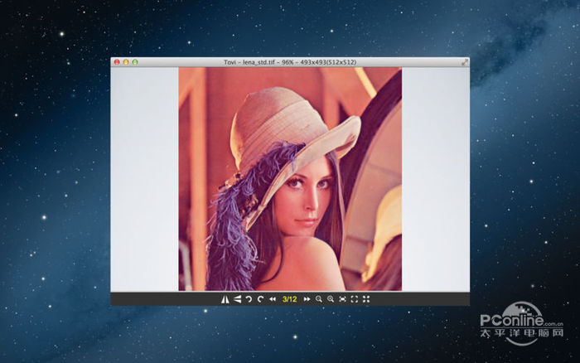
Task: Zoom the Tovi window with green button
Action: coord(135,62)
